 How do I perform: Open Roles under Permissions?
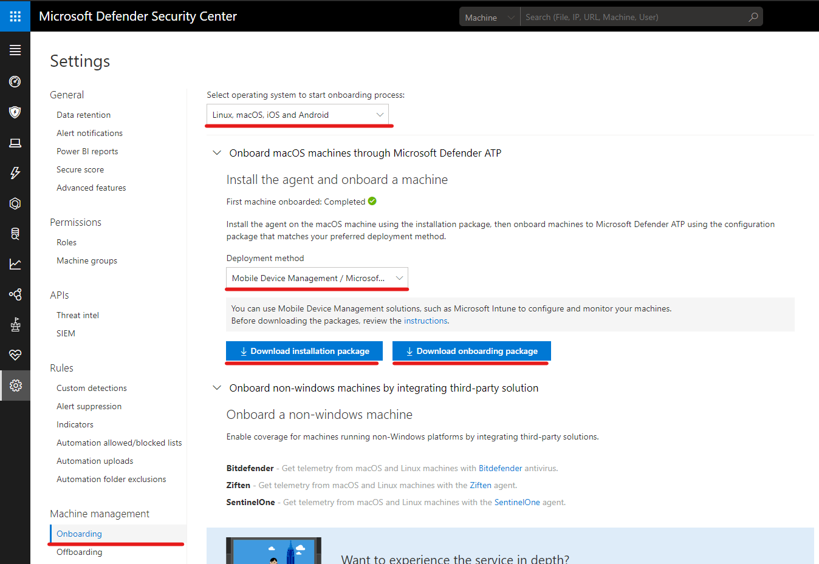tap(67, 242)
